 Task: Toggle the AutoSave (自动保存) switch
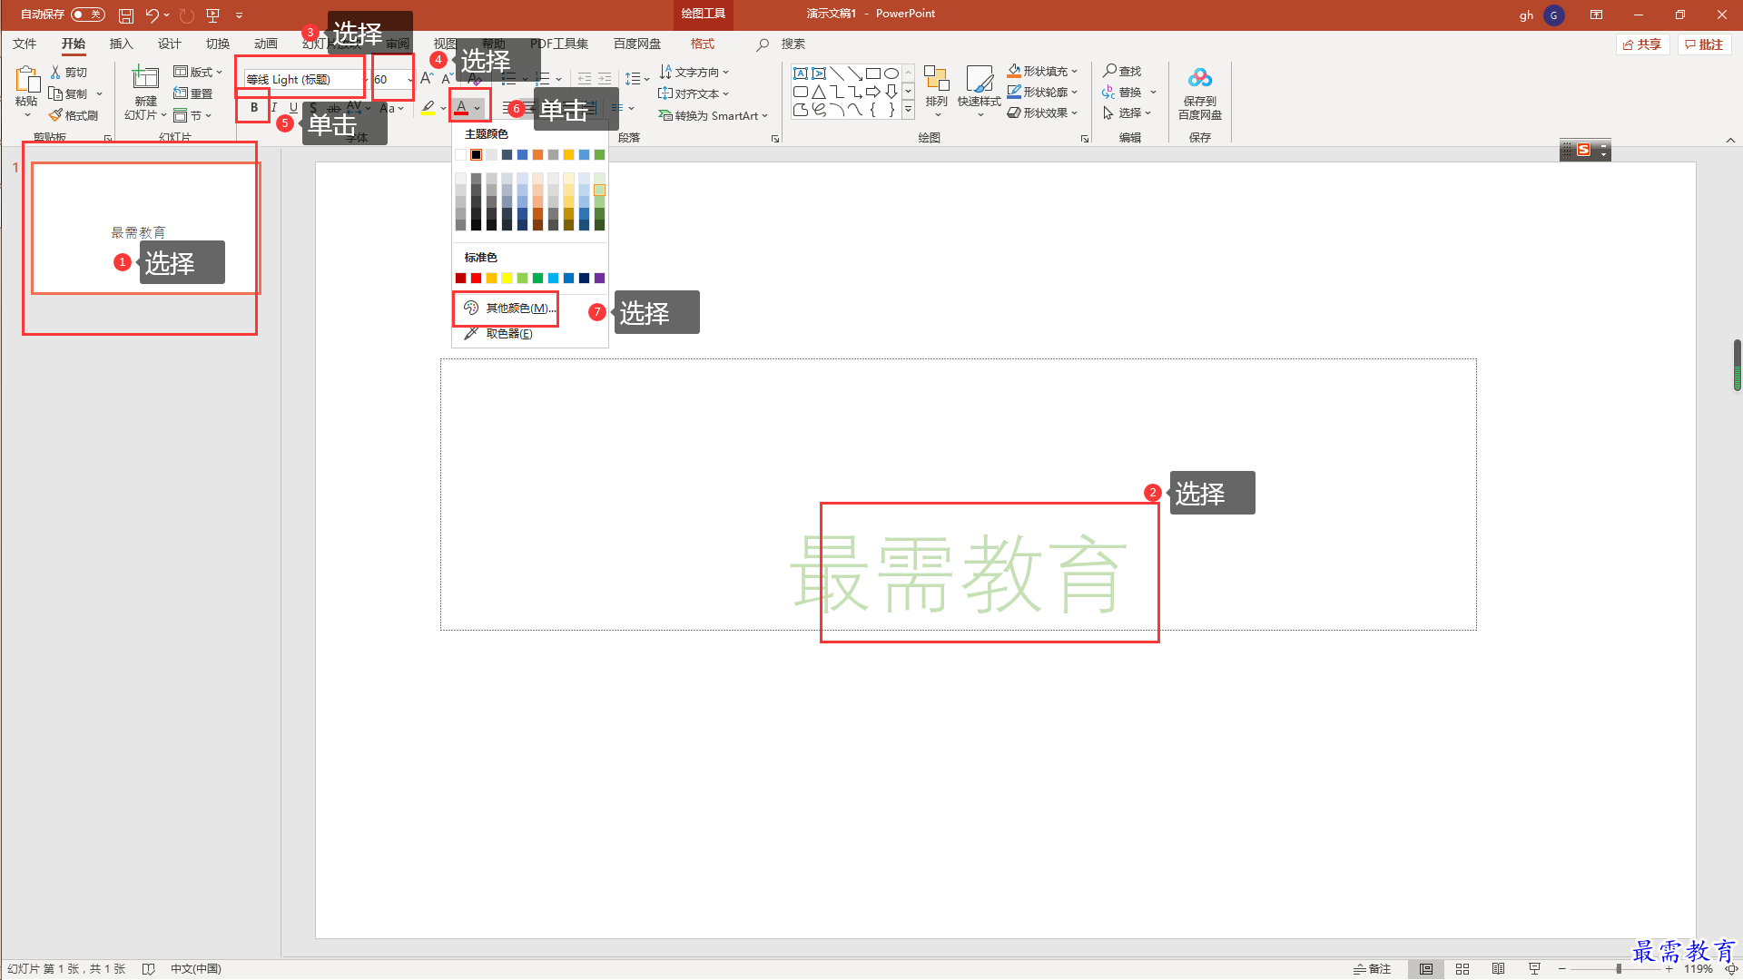coord(87,15)
